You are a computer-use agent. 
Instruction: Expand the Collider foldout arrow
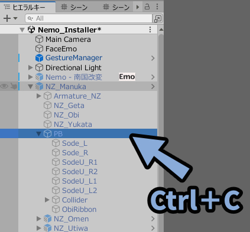[47, 200]
